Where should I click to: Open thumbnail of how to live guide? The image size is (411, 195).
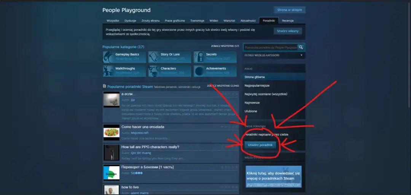(112, 190)
